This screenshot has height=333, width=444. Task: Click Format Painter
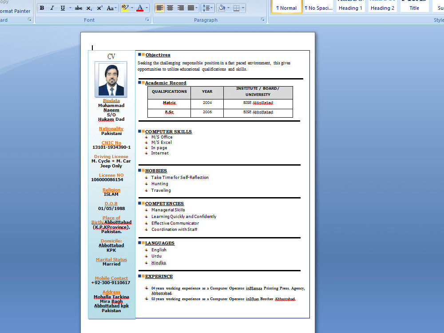click(15, 11)
